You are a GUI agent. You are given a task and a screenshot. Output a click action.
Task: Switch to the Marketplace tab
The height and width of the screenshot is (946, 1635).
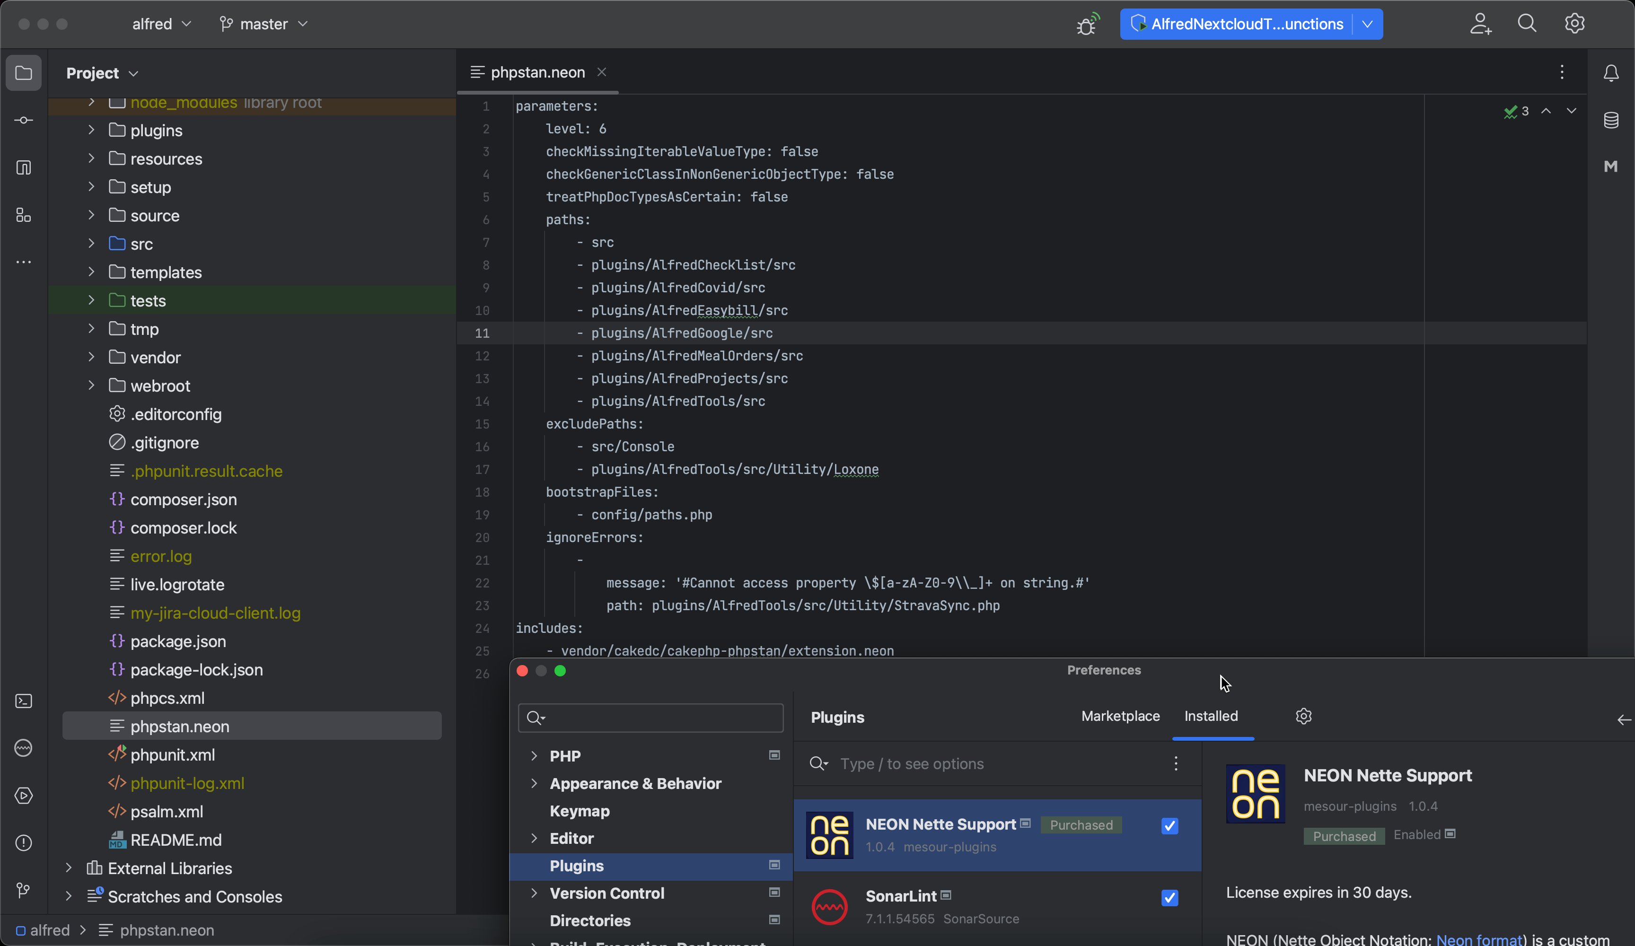point(1120,716)
